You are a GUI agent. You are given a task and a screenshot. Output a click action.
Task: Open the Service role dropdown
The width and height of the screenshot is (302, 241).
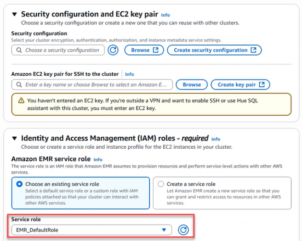pyautogui.click(x=92, y=230)
